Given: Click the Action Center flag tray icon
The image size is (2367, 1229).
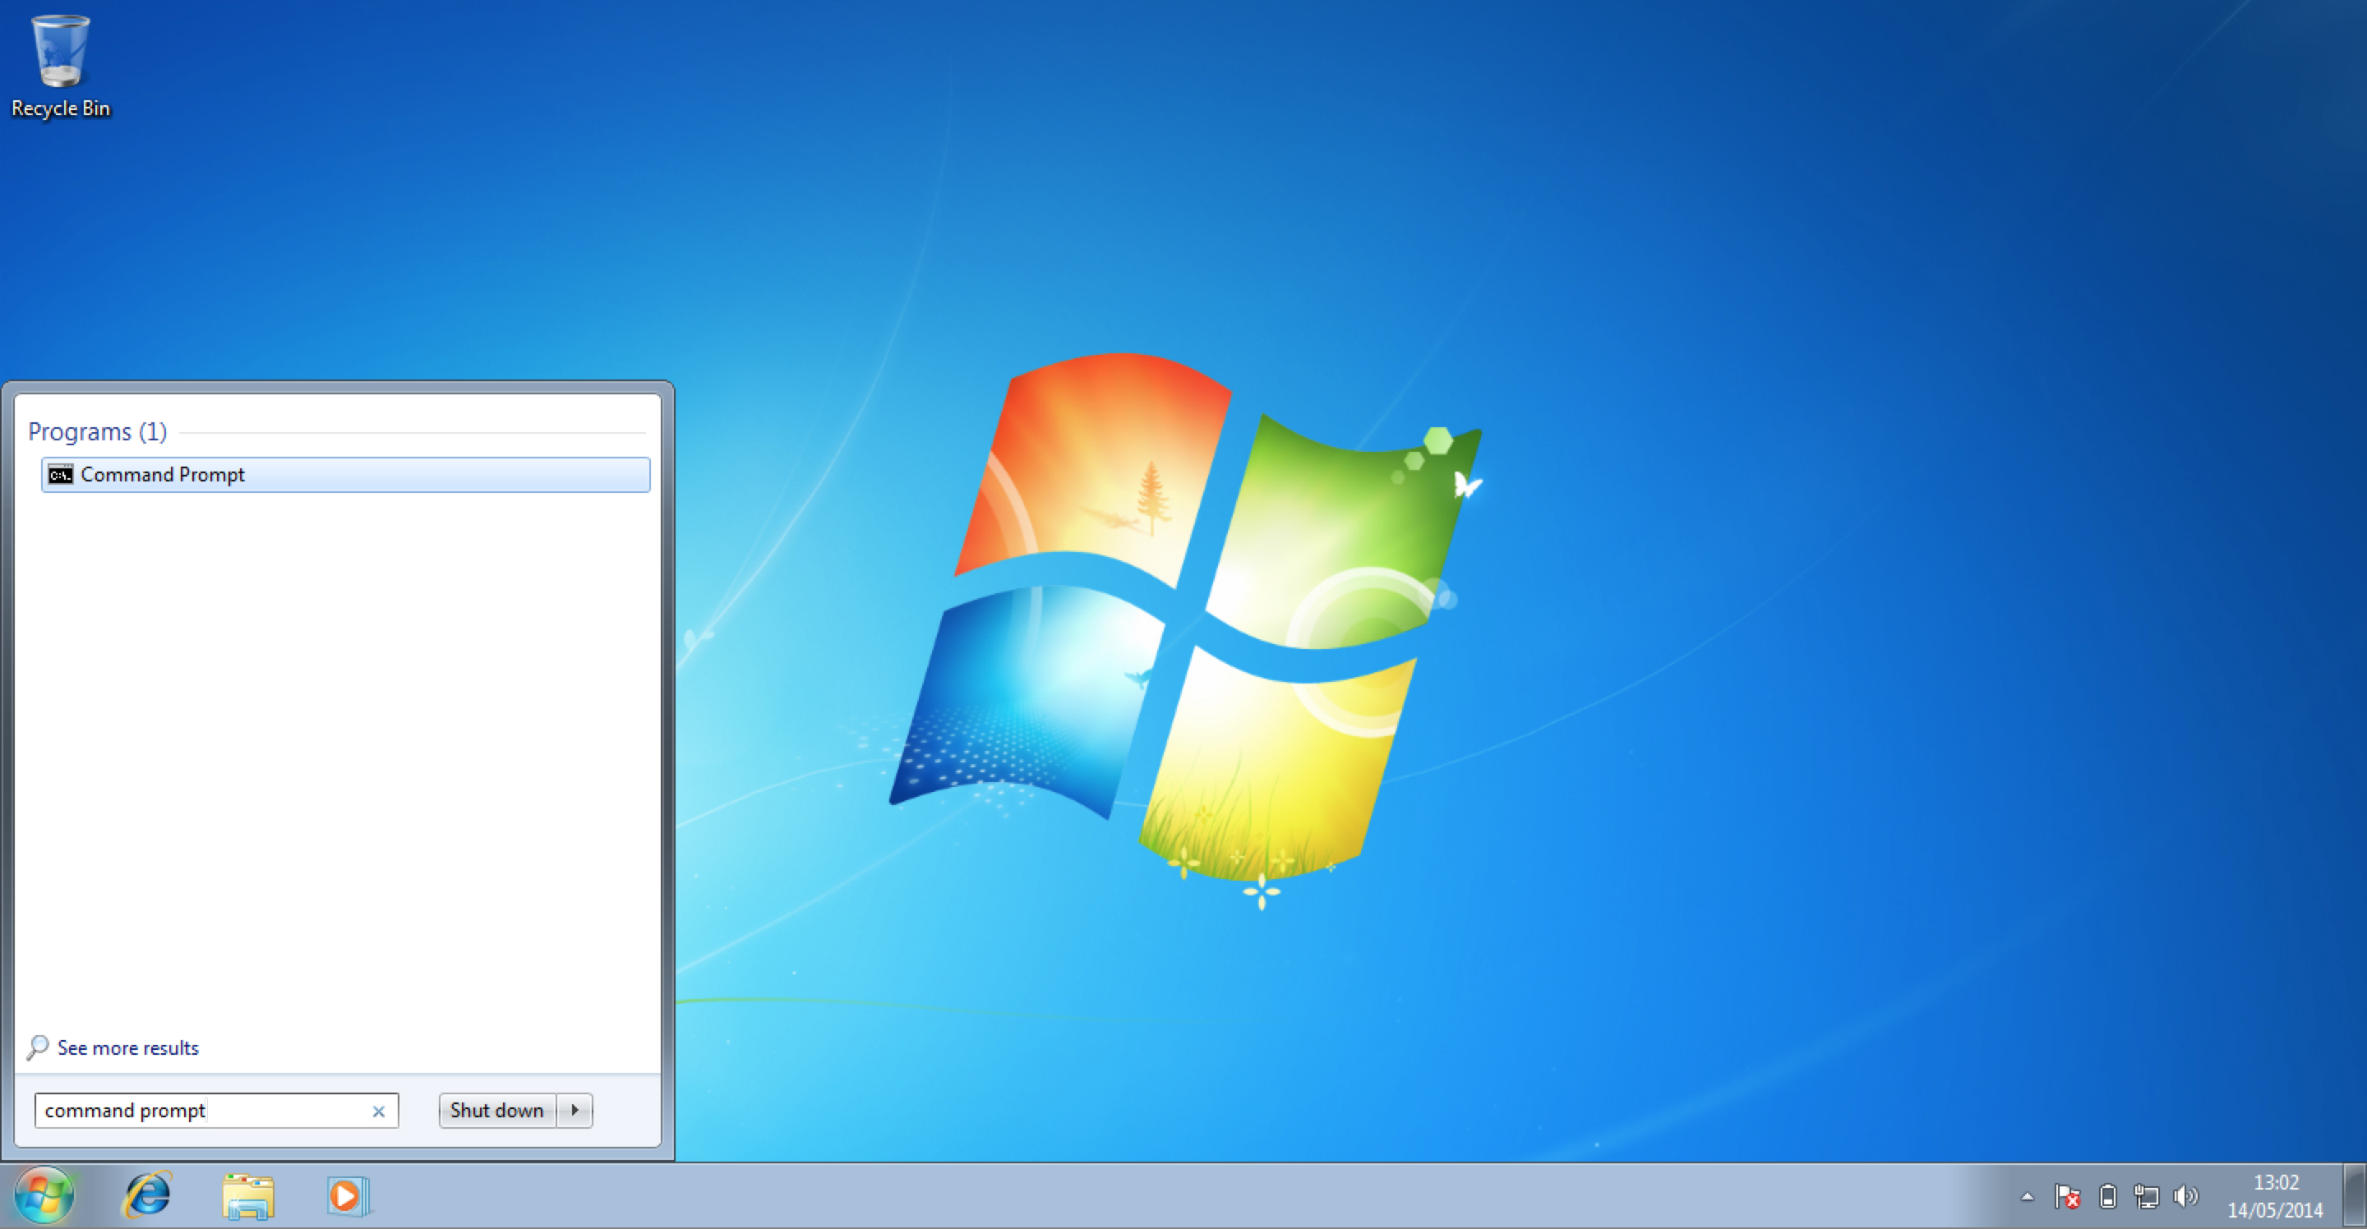Looking at the screenshot, I should 2066,1196.
